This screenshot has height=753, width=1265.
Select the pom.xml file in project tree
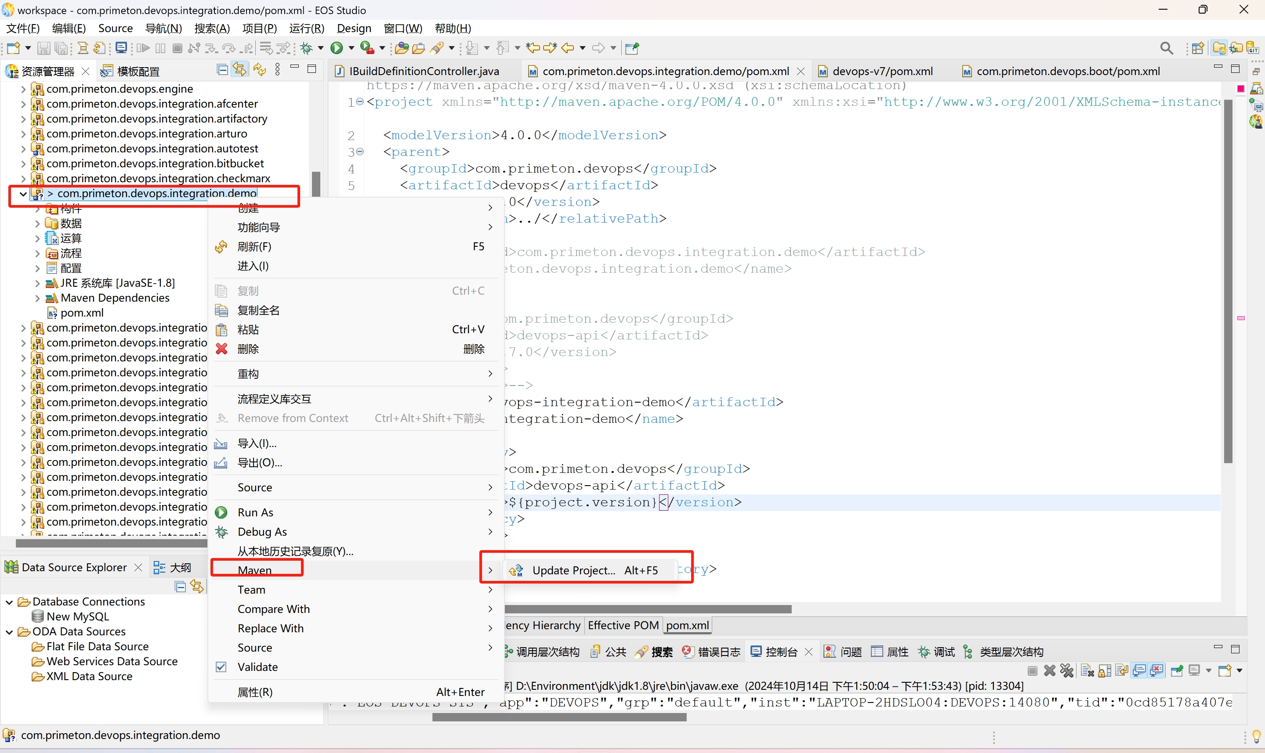(82, 313)
